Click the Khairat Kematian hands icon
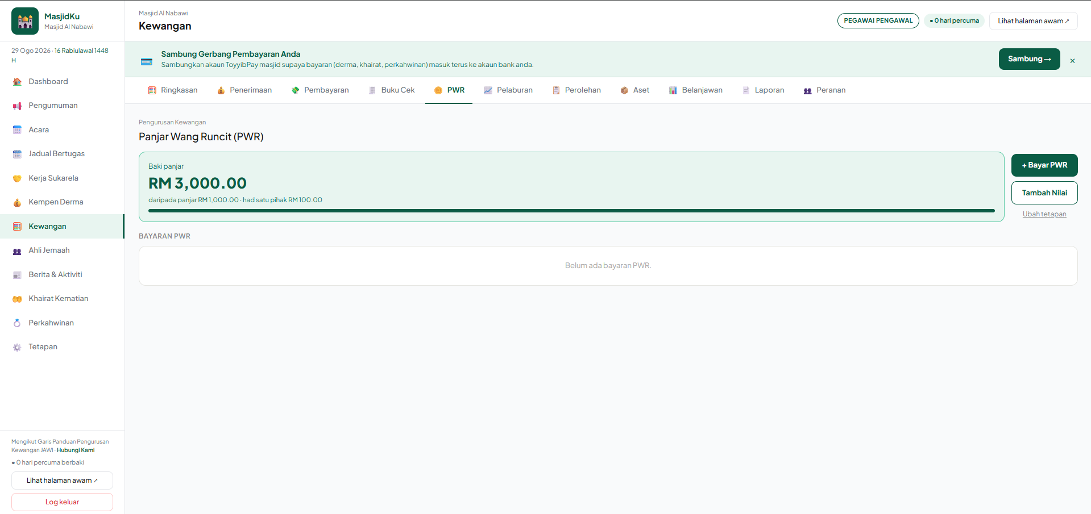Viewport: 1091px width, 514px height. (17, 299)
